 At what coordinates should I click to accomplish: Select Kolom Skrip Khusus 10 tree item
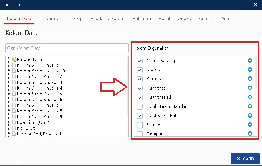[41, 71]
